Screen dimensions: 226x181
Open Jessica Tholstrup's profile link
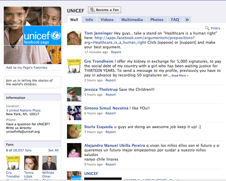[x=101, y=89]
